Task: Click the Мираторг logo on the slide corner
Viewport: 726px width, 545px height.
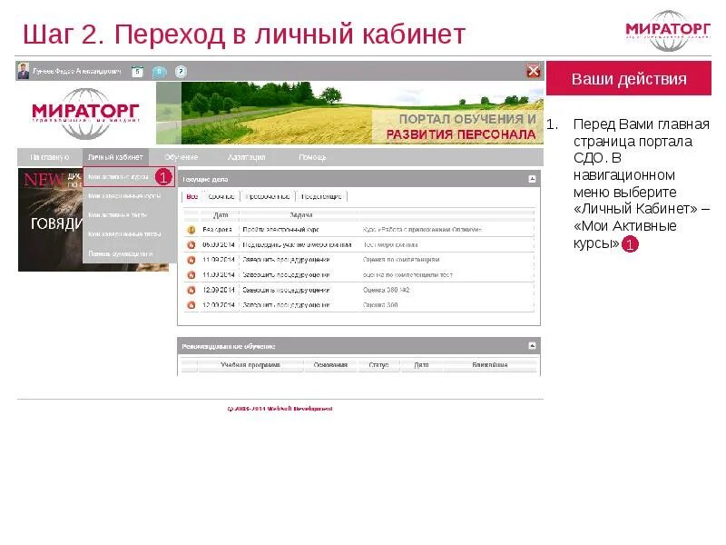Action: click(668, 30)
